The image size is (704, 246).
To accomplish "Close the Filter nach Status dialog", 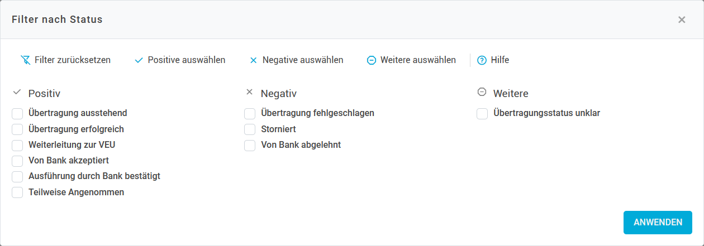I will (x=682, y=20).
